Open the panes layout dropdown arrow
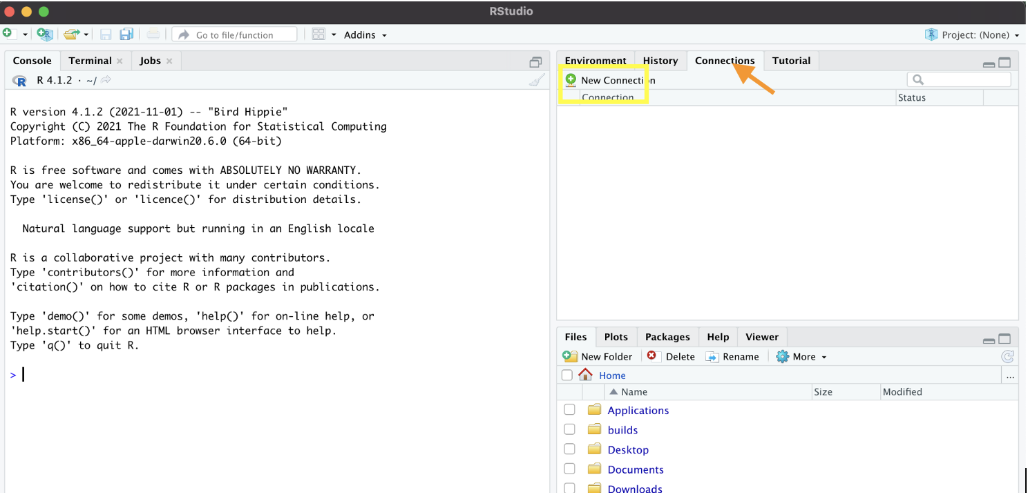 (334, 35)
